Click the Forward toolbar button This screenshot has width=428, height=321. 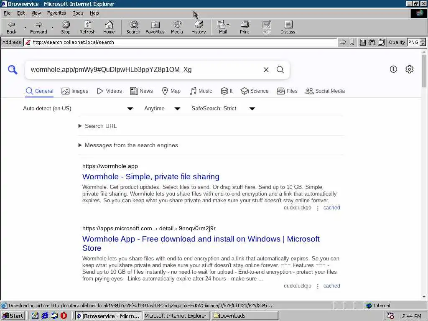click(38, 27)
